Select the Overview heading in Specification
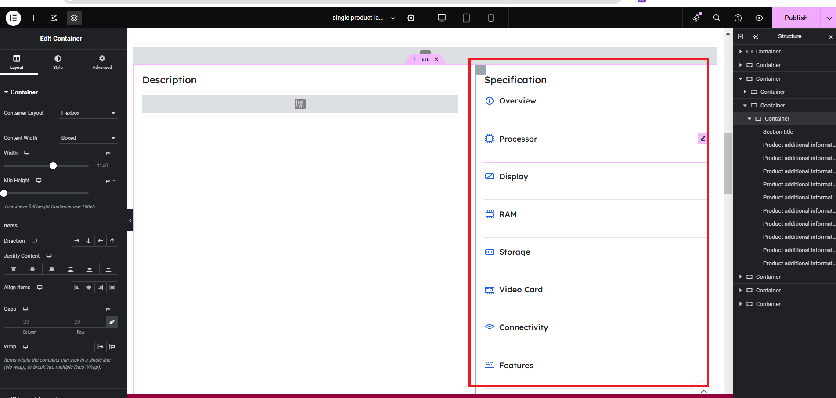Viewport: 836px width, 398px height. (518, 101)
